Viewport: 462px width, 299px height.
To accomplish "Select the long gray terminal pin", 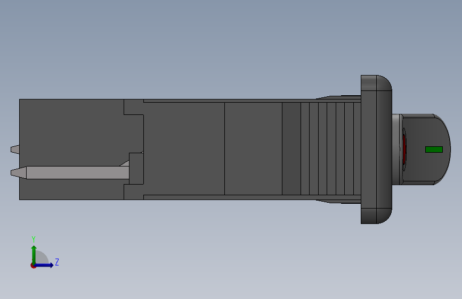I will (x=70, y=172).
